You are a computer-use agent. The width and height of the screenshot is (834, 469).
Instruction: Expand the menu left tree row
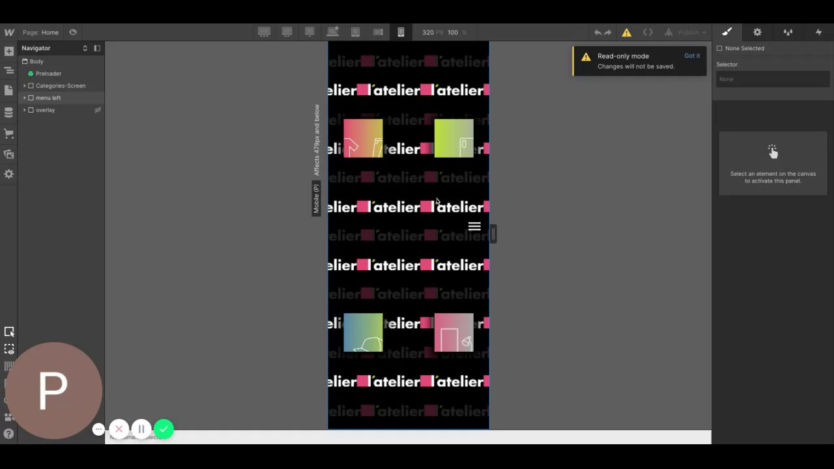pos(25,98)
